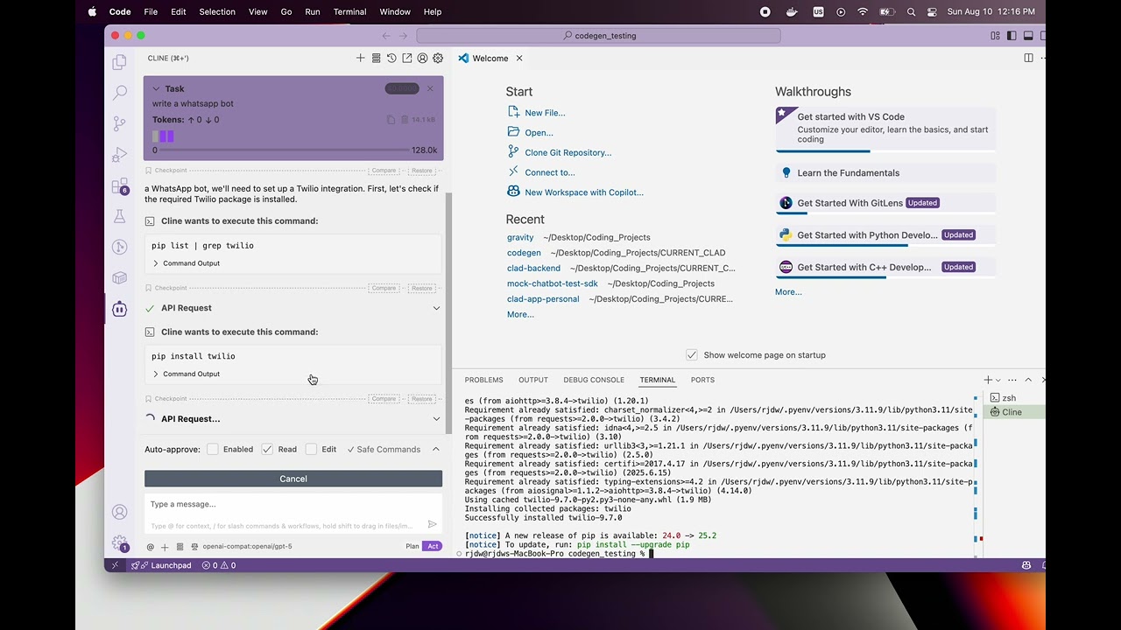The image size is (1121, 630).
Task: Open the Run and Debug view
Action: tap(120, 155)
